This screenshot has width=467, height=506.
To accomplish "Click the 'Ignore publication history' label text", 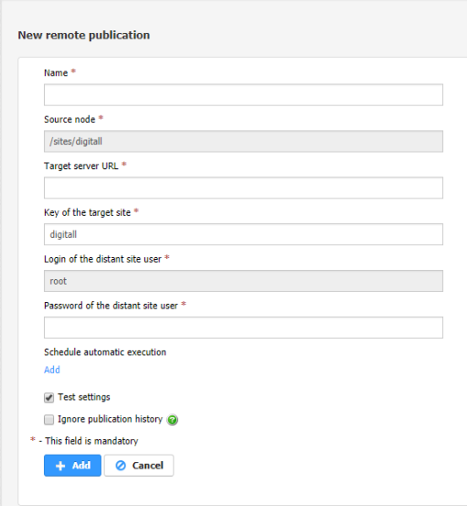I will [x=110, y=419].
